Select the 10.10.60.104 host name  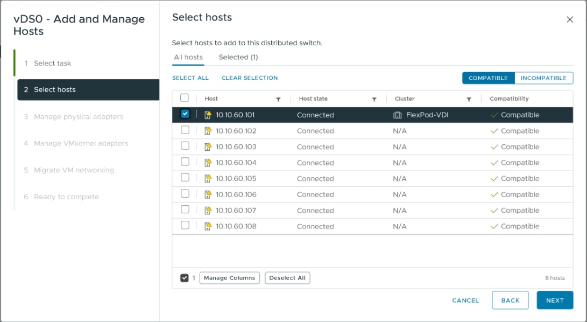[236, 163]
